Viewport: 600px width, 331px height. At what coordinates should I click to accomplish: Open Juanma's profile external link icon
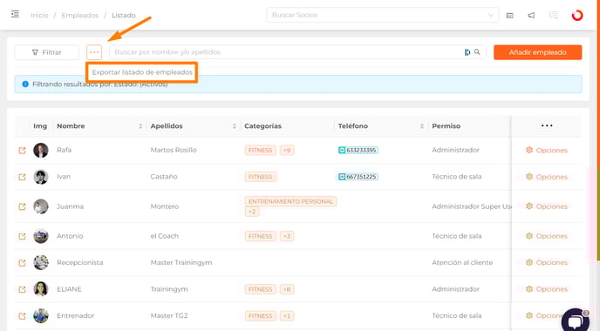click(22, 206)
